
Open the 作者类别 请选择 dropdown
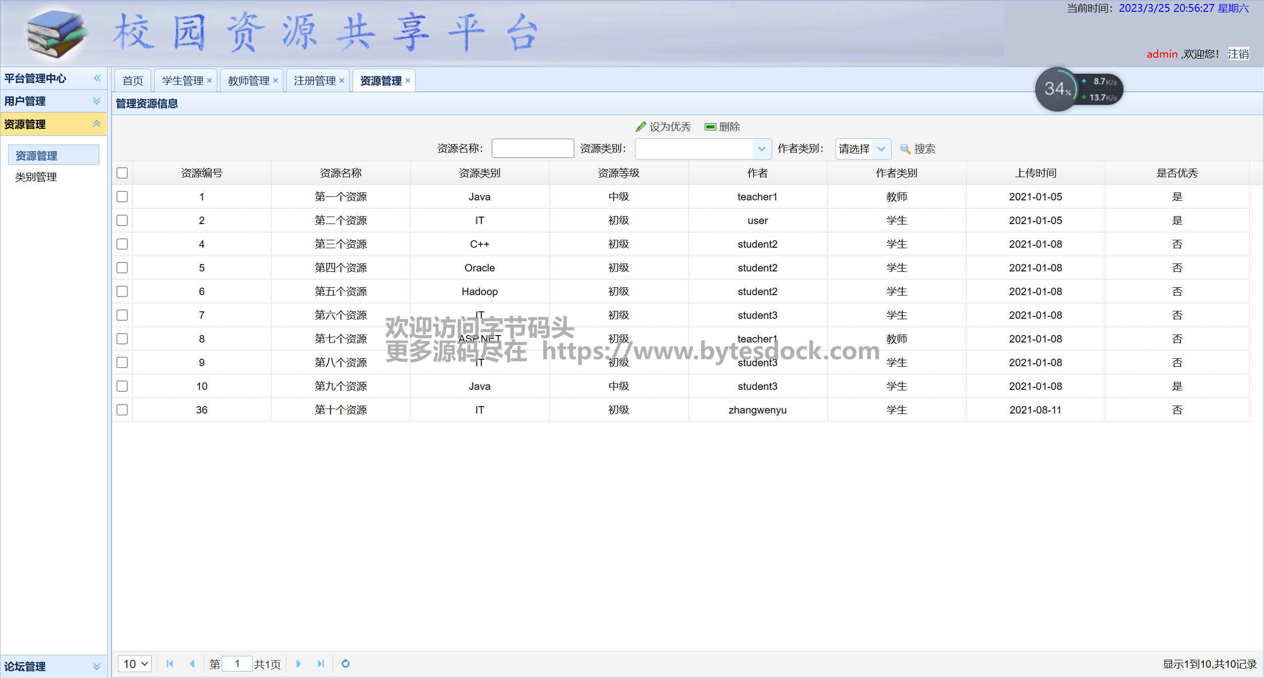click(x=881, y=149)
